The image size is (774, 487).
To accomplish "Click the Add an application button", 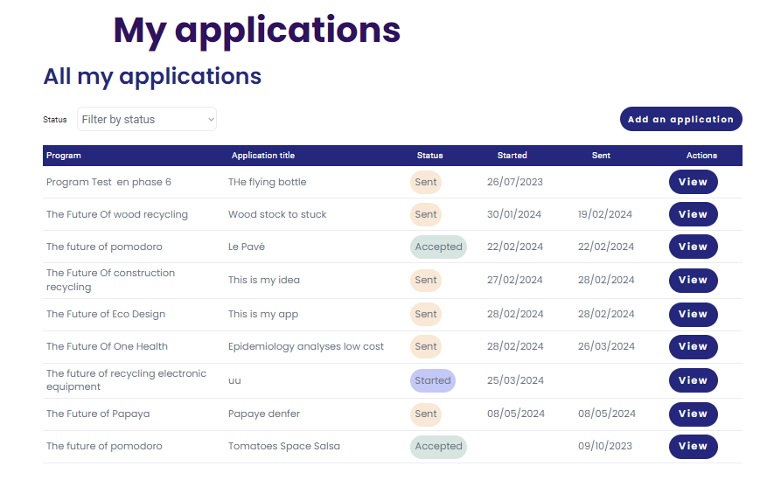I will coord(680,120).
